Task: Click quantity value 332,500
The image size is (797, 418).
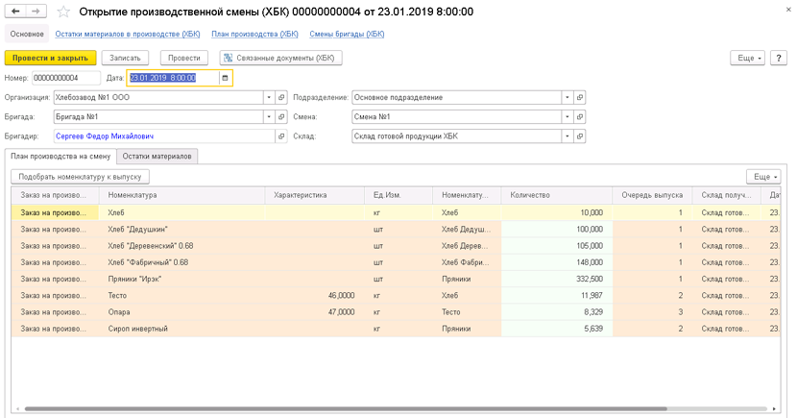Action: (x=590, y=280)
